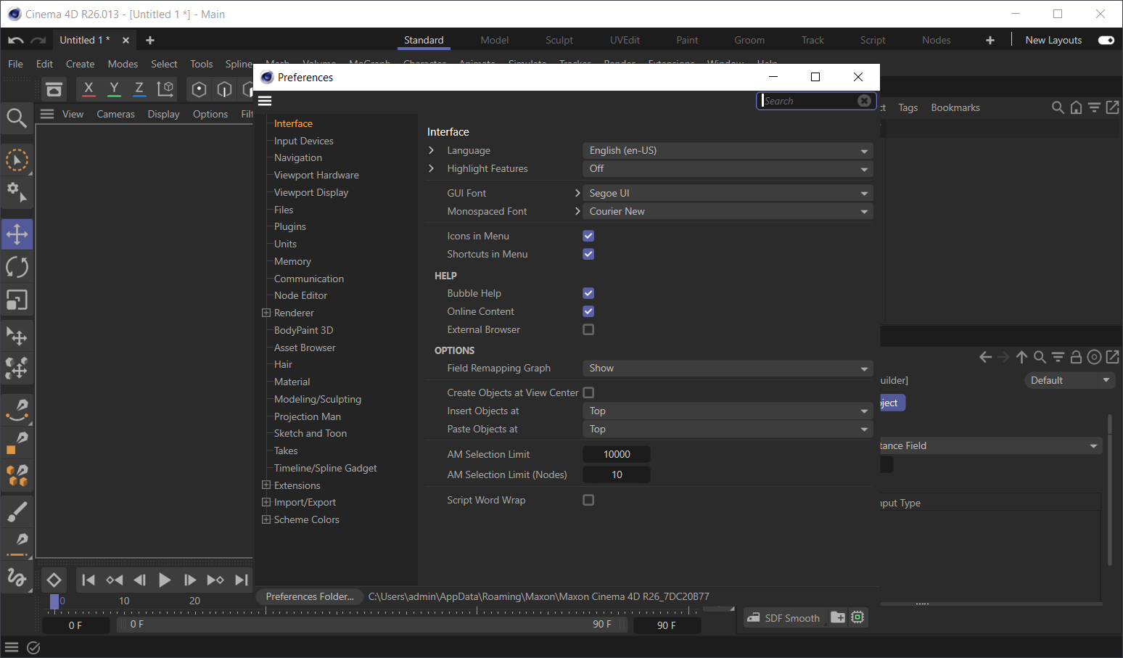The width and height of the screenshot is (1123, 658).
Task: Click the Preferences Folder button
Action: [x=310, y=596]
